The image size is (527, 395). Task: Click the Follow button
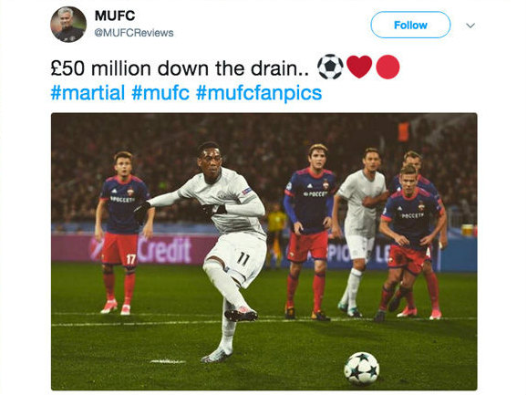[410, 25]
